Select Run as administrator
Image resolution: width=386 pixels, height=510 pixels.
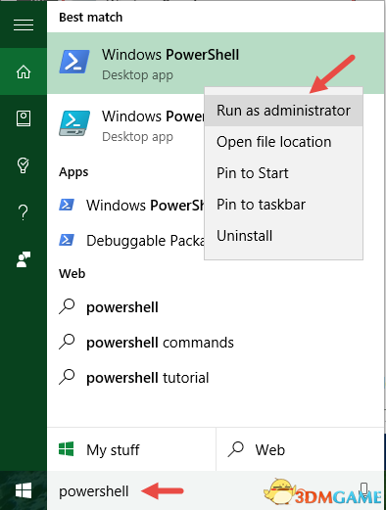283,111
